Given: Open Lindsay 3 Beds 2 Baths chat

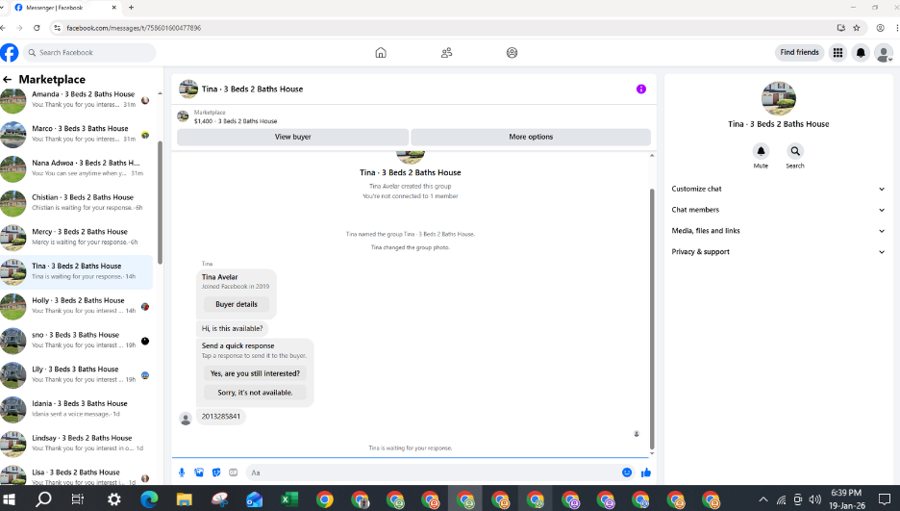Looking at the screenshot, I should [76, 444].
